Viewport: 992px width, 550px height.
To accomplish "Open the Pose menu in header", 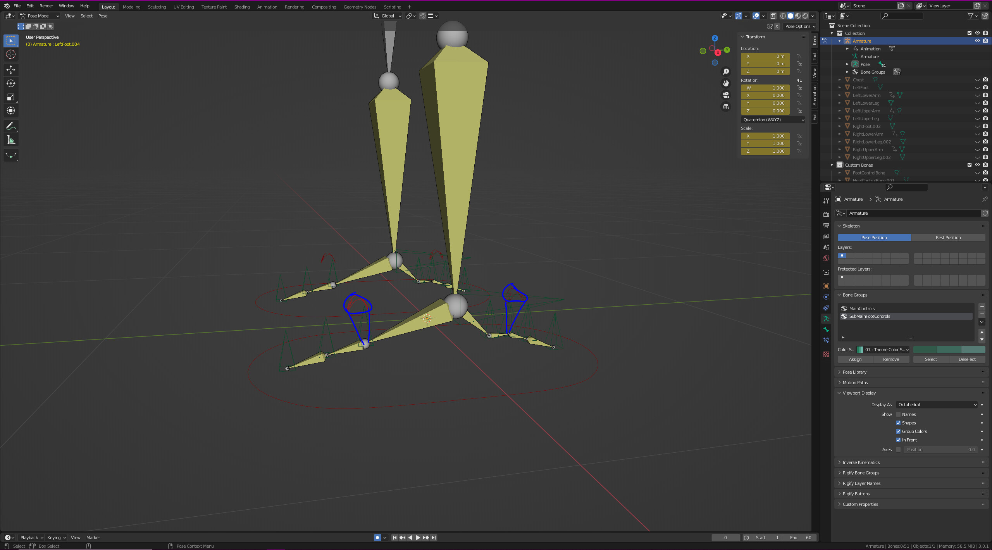I will click(x=103, y=16).
